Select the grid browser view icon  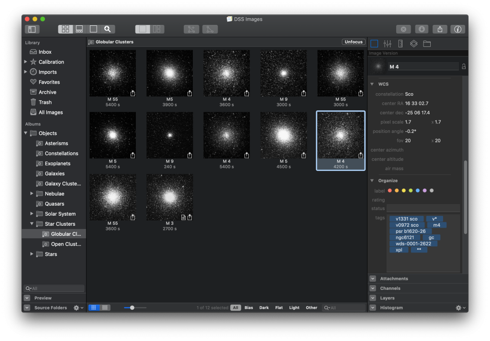(x=66, y=29)
